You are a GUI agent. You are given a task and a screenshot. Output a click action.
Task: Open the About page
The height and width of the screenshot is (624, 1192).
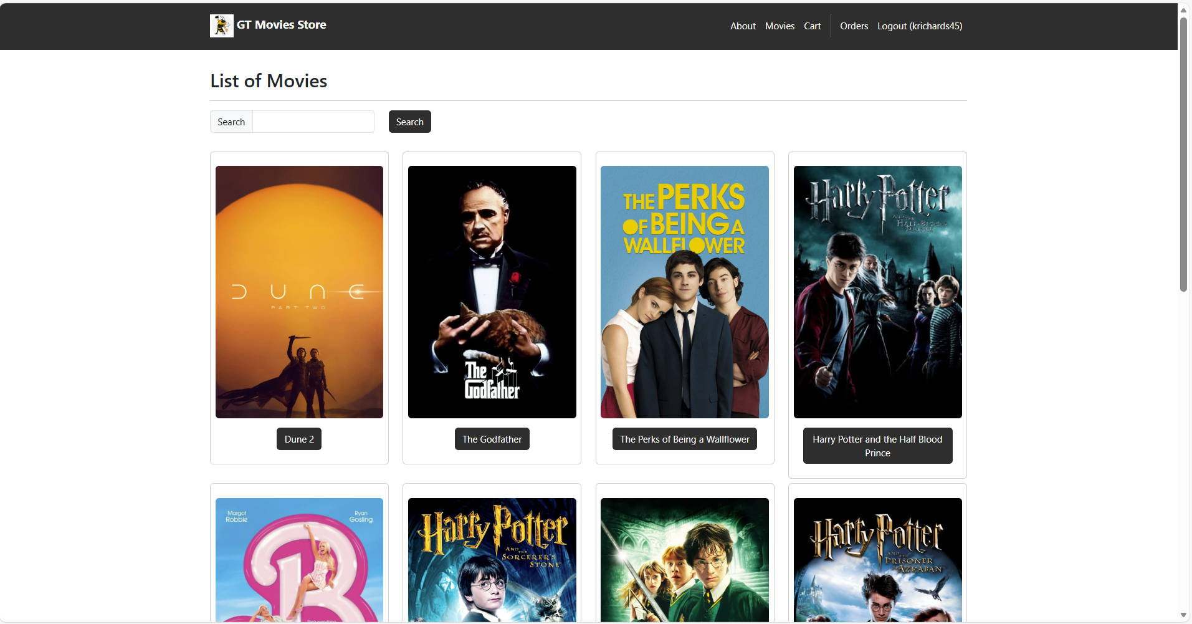[743, 26]
